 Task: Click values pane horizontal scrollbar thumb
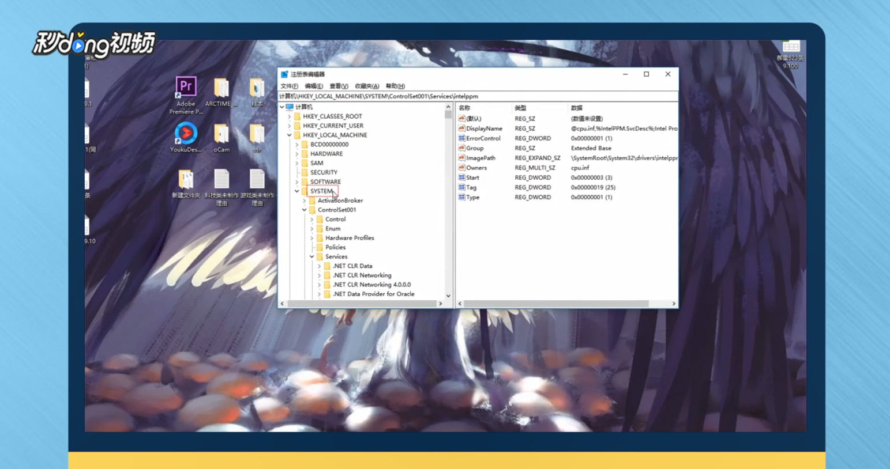click(x=556, y=304)
